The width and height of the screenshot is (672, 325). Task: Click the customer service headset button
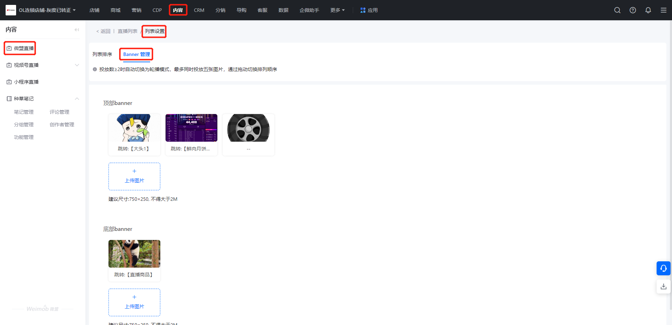pyautogui.click(x=664, y=268)
